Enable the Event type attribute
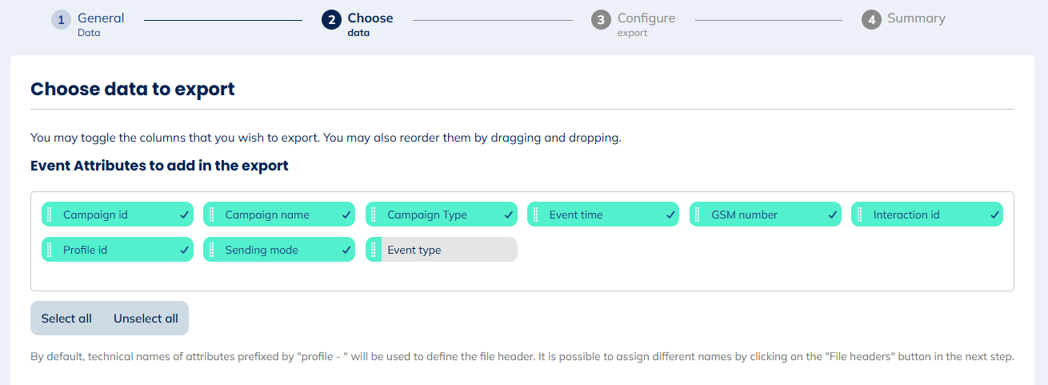 coord(448,250)
